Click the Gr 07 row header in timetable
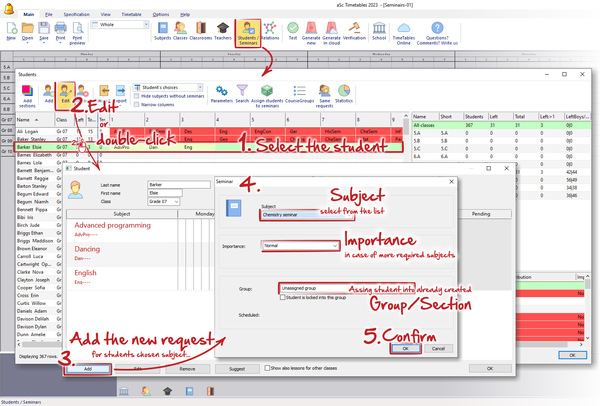600x406 pixels. (x=7, y=120)
